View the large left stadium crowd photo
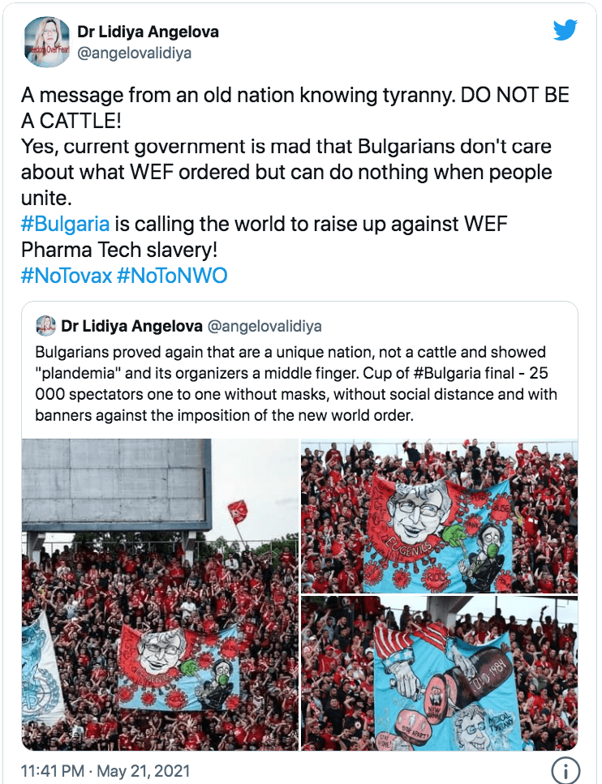Image resolution: width=602 pixels, height=784 pixels. 160,594
